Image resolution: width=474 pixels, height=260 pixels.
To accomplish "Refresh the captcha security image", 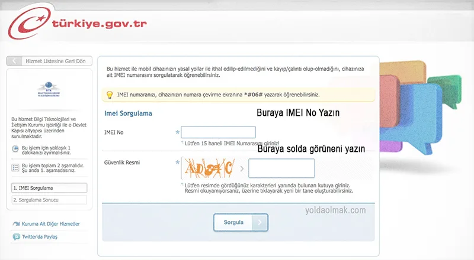I will tap(209, 168).
